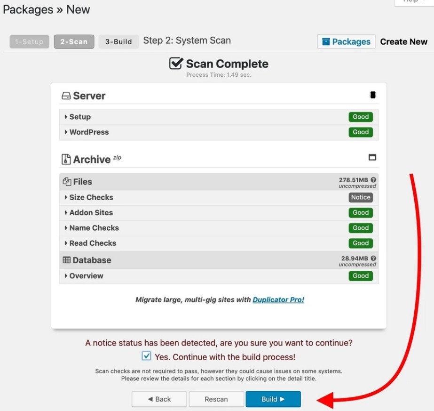
Task: Open the Packages tab
Action: click(x=346, y=41)
